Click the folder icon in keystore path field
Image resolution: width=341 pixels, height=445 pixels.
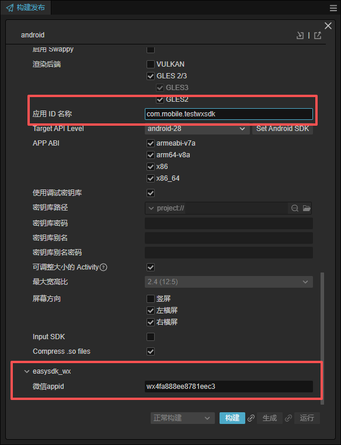307,208
